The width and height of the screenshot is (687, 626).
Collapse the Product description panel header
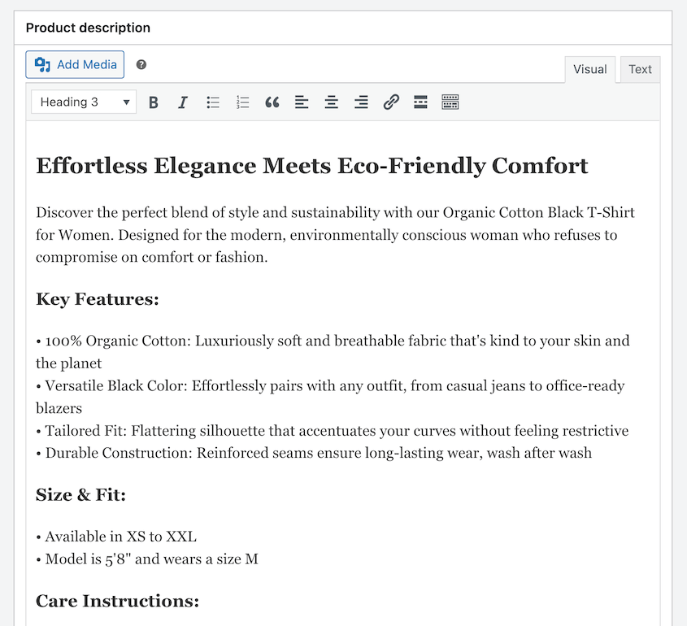pos(88,27)
